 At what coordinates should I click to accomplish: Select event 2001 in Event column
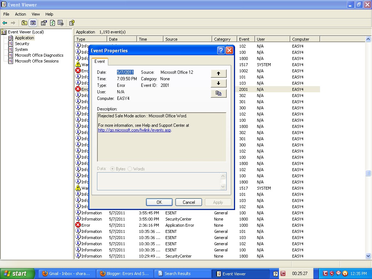tap(243, 89)
